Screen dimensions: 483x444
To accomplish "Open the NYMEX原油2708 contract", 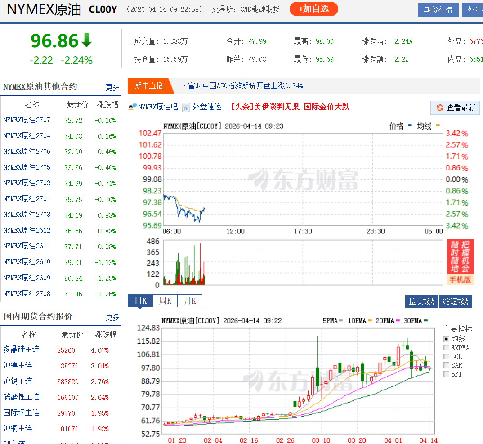I will tap(27, 293).
